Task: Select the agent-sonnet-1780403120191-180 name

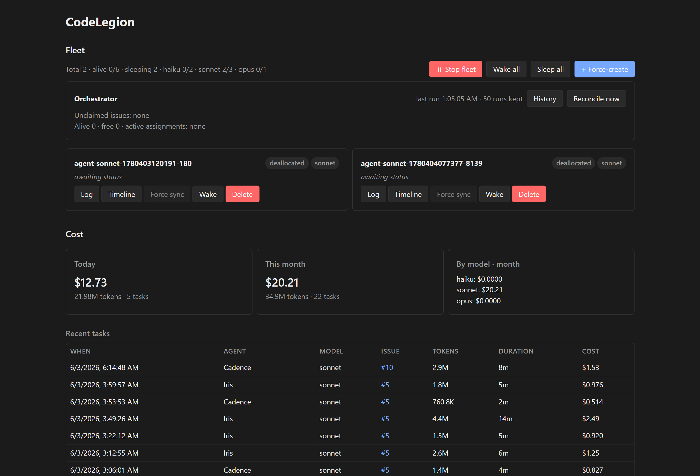Action: click(x=133, y=163)
